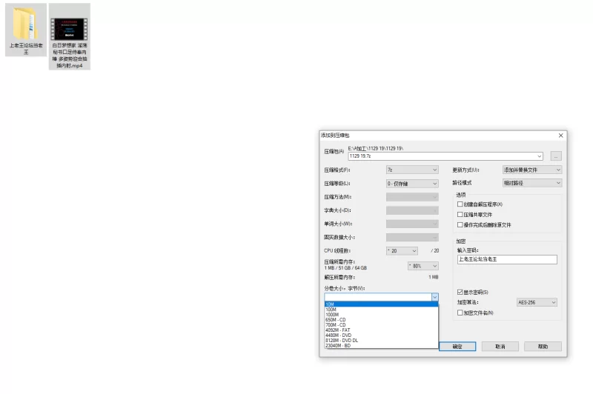Select the 1000M volume size option
593x394 pixels.
(381, 315)
